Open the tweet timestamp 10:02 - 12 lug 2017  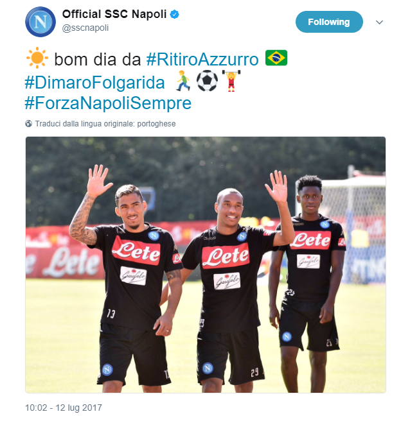(x=64, y=408)
